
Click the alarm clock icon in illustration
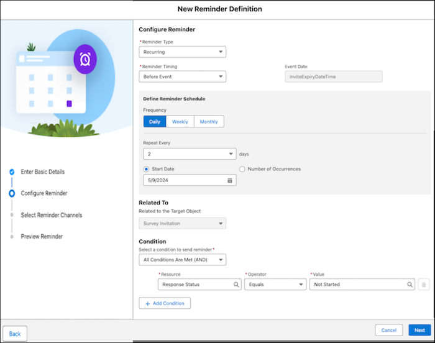click(x=85, y=60)
